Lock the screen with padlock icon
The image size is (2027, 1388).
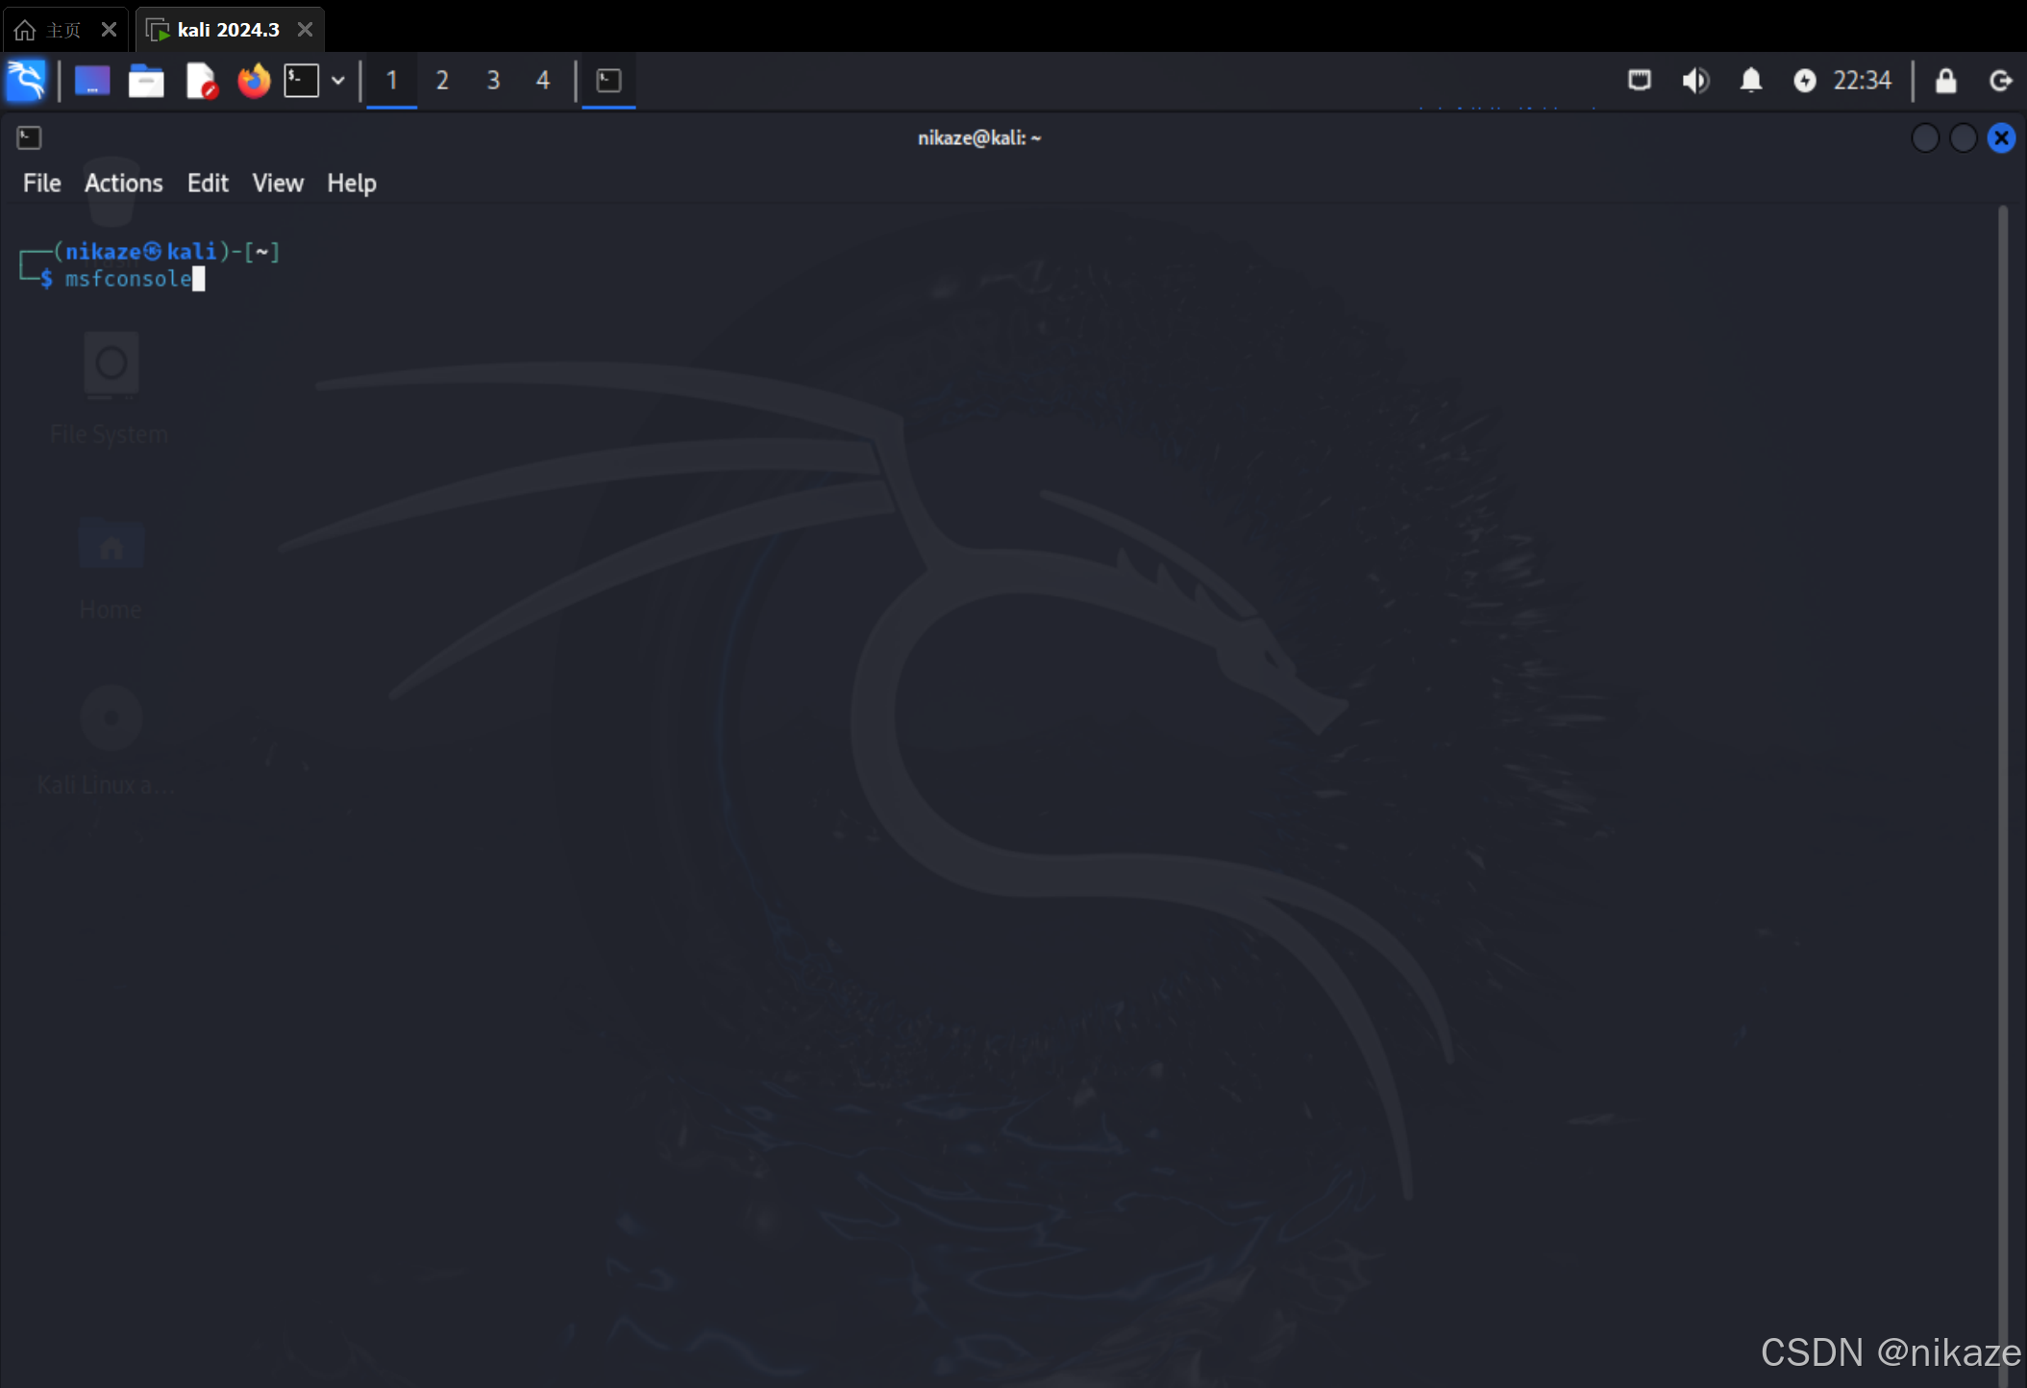point(1945,81)
